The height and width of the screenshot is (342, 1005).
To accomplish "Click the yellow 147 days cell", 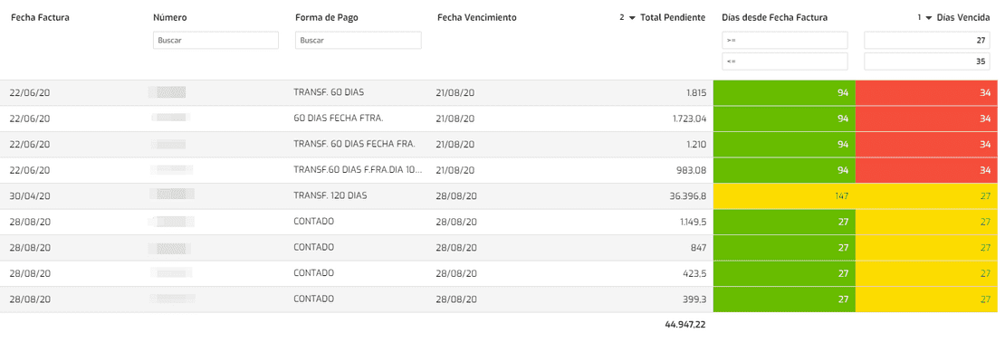I will click(784, 196).
